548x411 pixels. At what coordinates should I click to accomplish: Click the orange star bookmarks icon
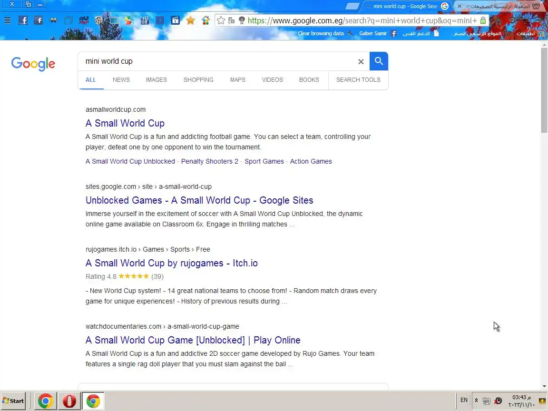190,20
